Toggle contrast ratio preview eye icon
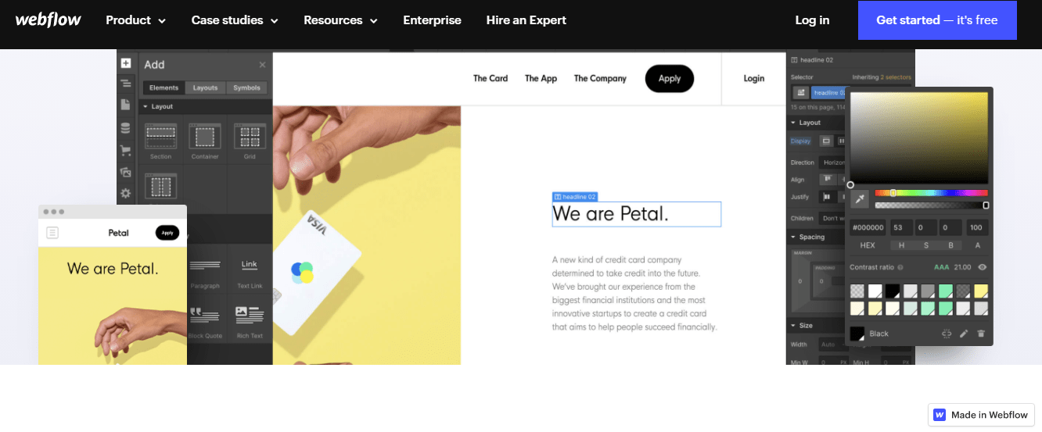Viewport: 1042px width, 432px height. (983, 267)
